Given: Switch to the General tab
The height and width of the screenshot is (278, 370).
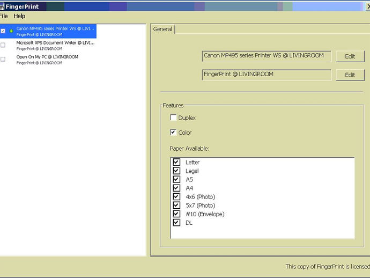Looking at the screenshot, I should (162, 29).
